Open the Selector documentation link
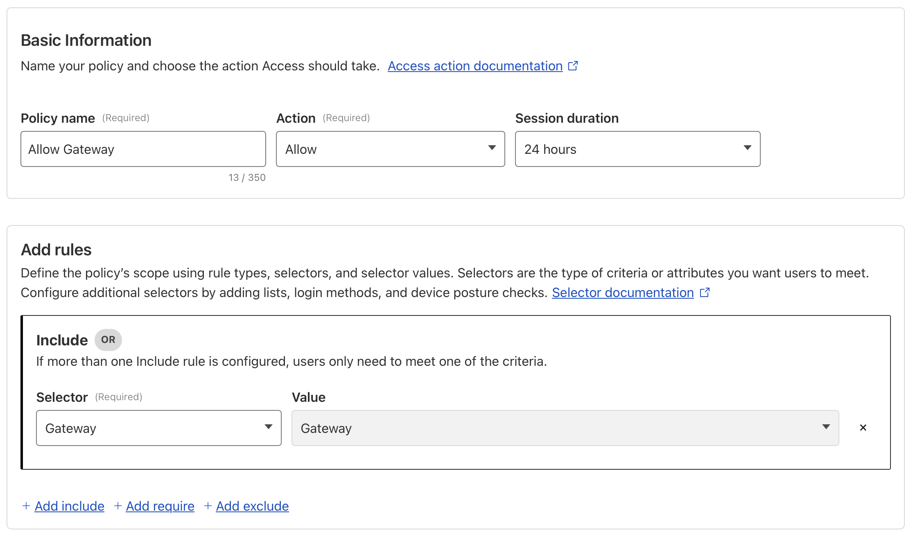 [x=622, y=292]
